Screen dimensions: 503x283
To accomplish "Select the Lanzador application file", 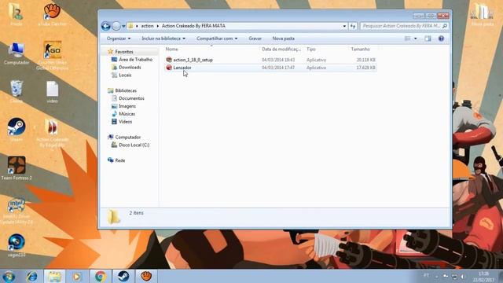I will [182, 68].
